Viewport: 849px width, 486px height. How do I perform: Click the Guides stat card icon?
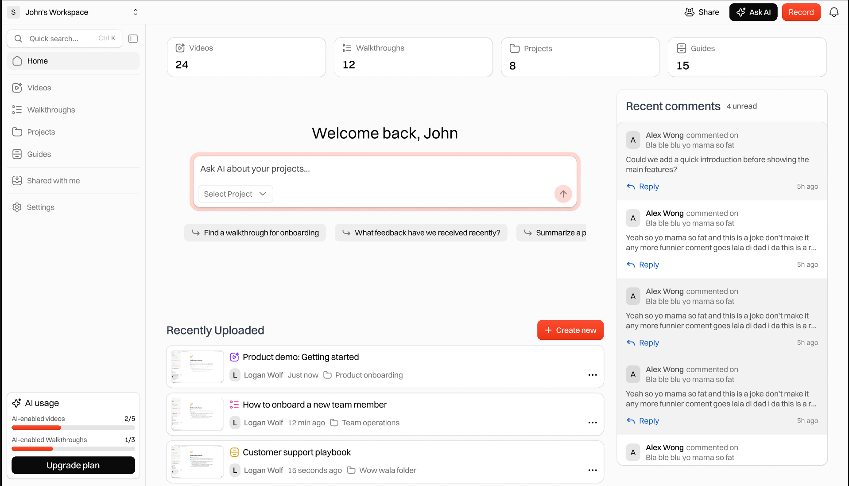tap(682, 48)
